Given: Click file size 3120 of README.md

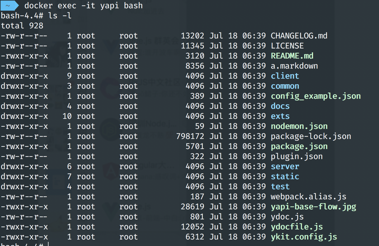Looking at the screenshot, I should click(x=195, y=56).
